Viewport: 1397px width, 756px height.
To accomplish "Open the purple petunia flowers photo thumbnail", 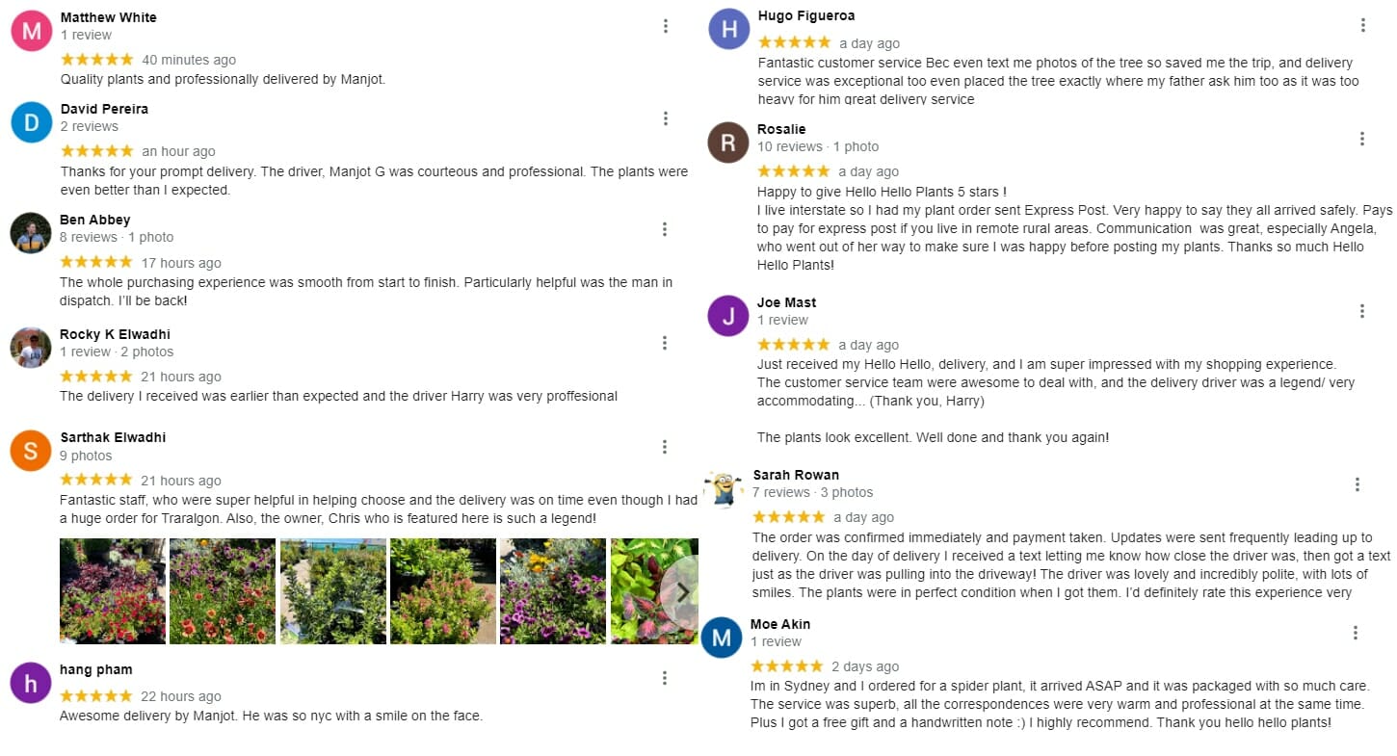I will point(553,590).
